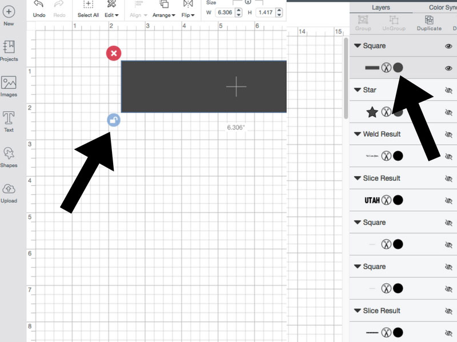The width and height of the screenshot is (457, 342).
Task: Show the first Slice Result group
Action: coord(448,178)
